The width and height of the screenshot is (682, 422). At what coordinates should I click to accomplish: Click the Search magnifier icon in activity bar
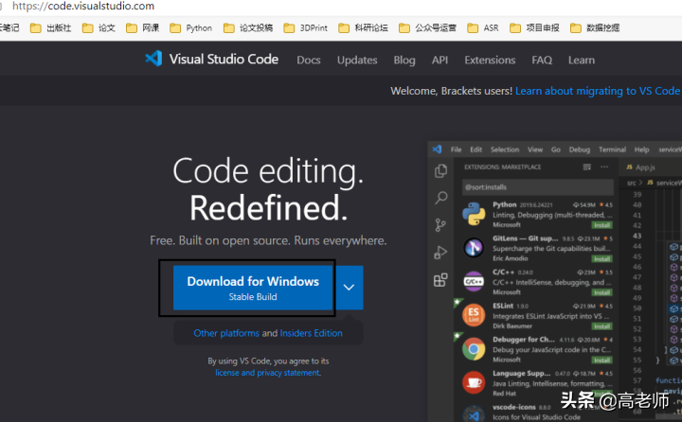440,198
